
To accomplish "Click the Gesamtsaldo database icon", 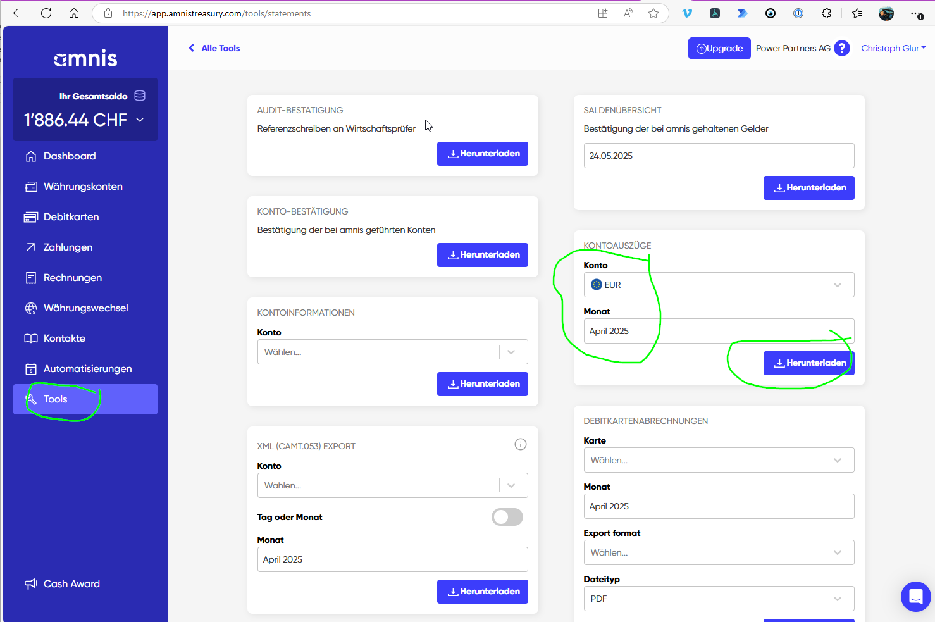I will 140,96.
